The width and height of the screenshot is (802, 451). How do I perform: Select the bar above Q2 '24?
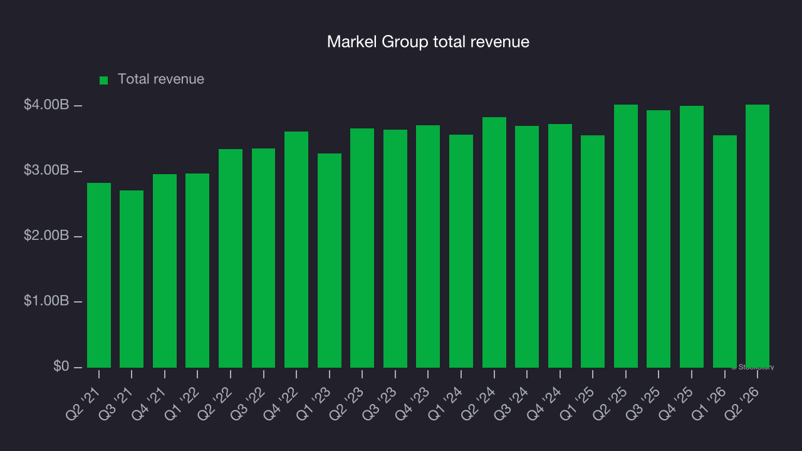point(494,242)
